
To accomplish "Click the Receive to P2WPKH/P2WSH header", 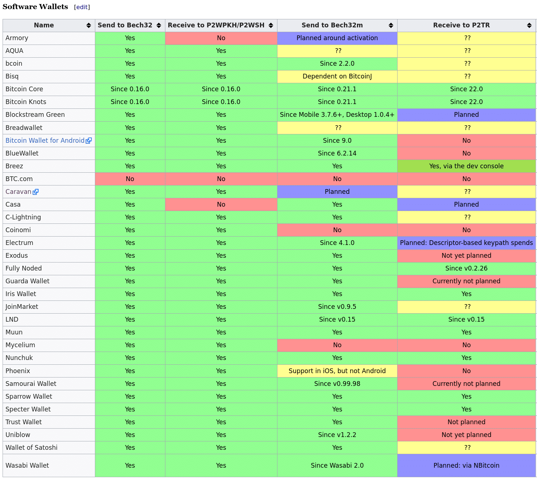I will coord(221,25).
